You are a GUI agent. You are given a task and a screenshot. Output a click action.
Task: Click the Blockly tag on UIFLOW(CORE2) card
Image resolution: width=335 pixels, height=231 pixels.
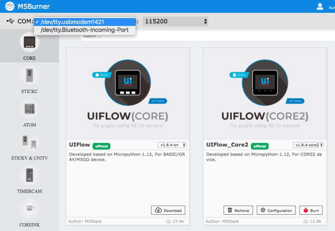coord(239,75)
